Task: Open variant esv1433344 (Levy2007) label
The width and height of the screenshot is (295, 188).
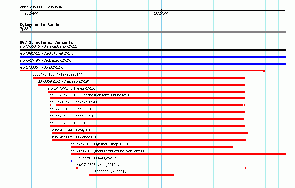Action: [x=73, y=130]
